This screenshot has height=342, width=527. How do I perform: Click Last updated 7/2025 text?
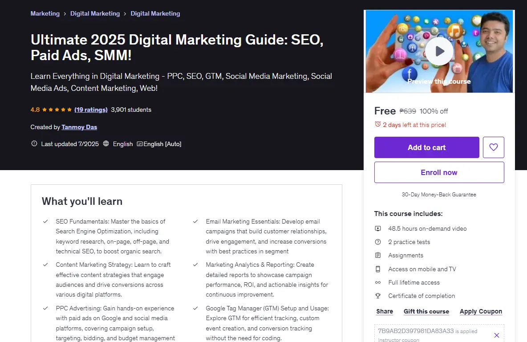(70, 144)
